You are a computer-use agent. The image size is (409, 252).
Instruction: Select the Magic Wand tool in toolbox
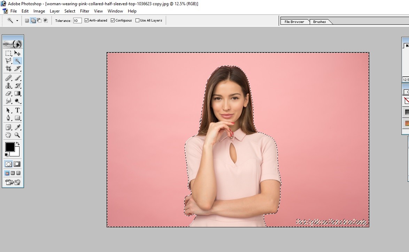click(x=17, y=61)
